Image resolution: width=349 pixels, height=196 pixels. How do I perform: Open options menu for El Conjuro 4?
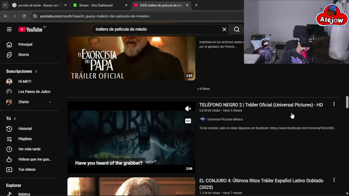pyautogui.click(x=334, y=180)
